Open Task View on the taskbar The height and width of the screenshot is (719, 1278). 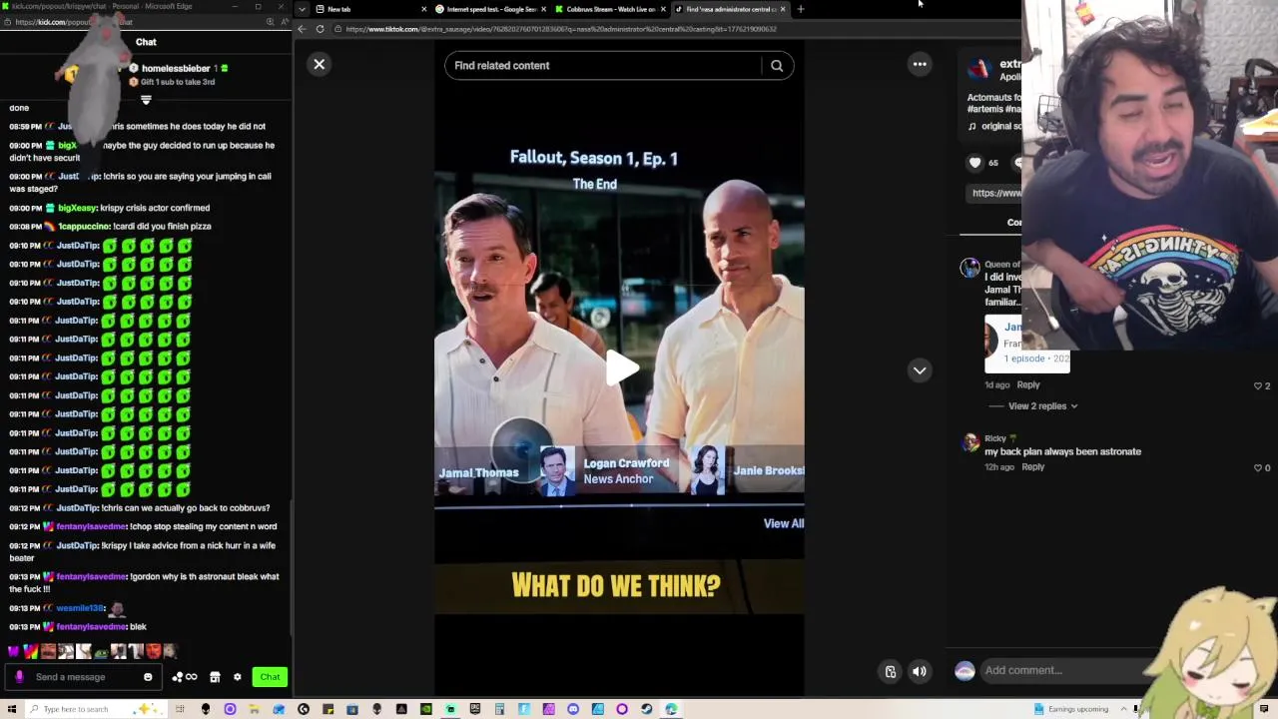point(181,709)
